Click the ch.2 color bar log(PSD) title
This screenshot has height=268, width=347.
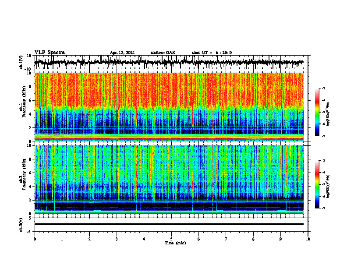click(x=328, y=186)
